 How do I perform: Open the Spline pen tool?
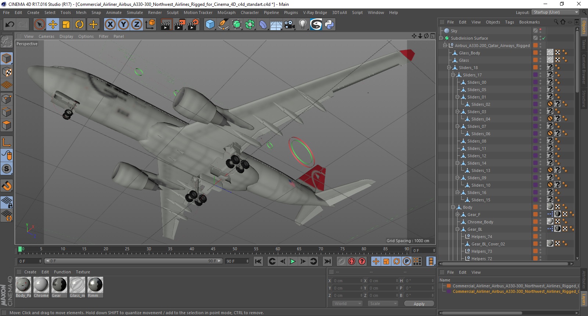pyautogui.click(x=223, y=25)
